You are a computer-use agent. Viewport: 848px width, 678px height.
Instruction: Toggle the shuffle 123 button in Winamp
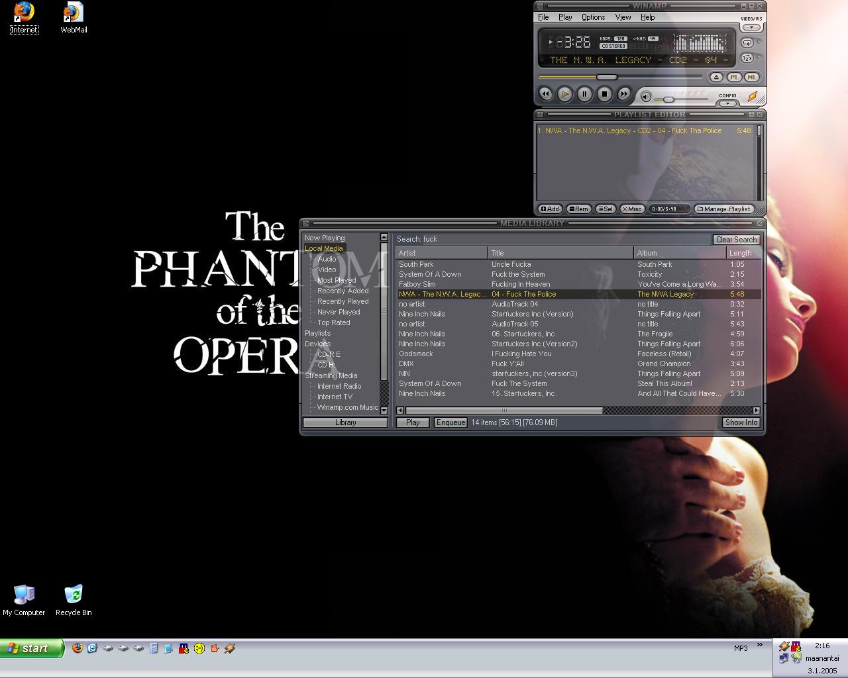(x=747, y=58)
